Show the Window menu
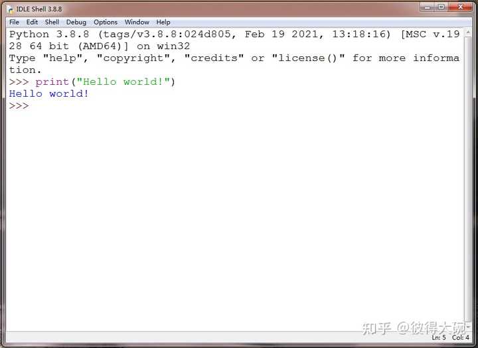The width and height of the screenshot is (478, 348). pyautogui.click(x=137, y=23)
